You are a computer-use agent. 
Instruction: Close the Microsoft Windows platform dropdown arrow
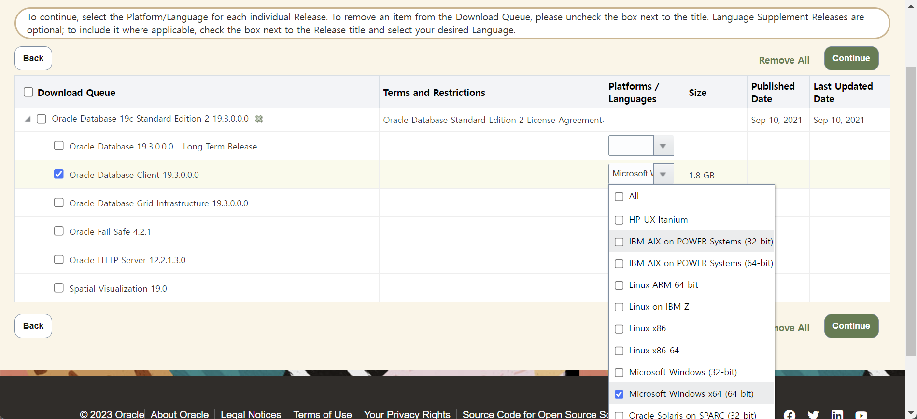tap(663, 174)
